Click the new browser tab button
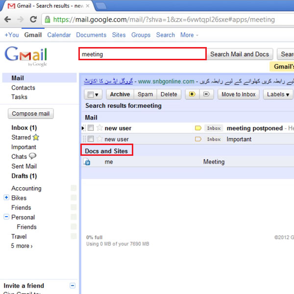The image size is (294, 294). 101,5
